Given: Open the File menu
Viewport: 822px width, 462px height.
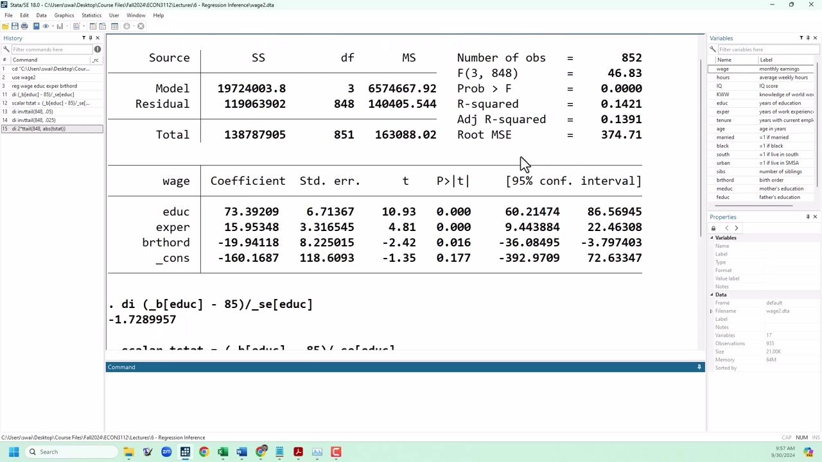Looking at the screenshot, I should pos(8,15).
